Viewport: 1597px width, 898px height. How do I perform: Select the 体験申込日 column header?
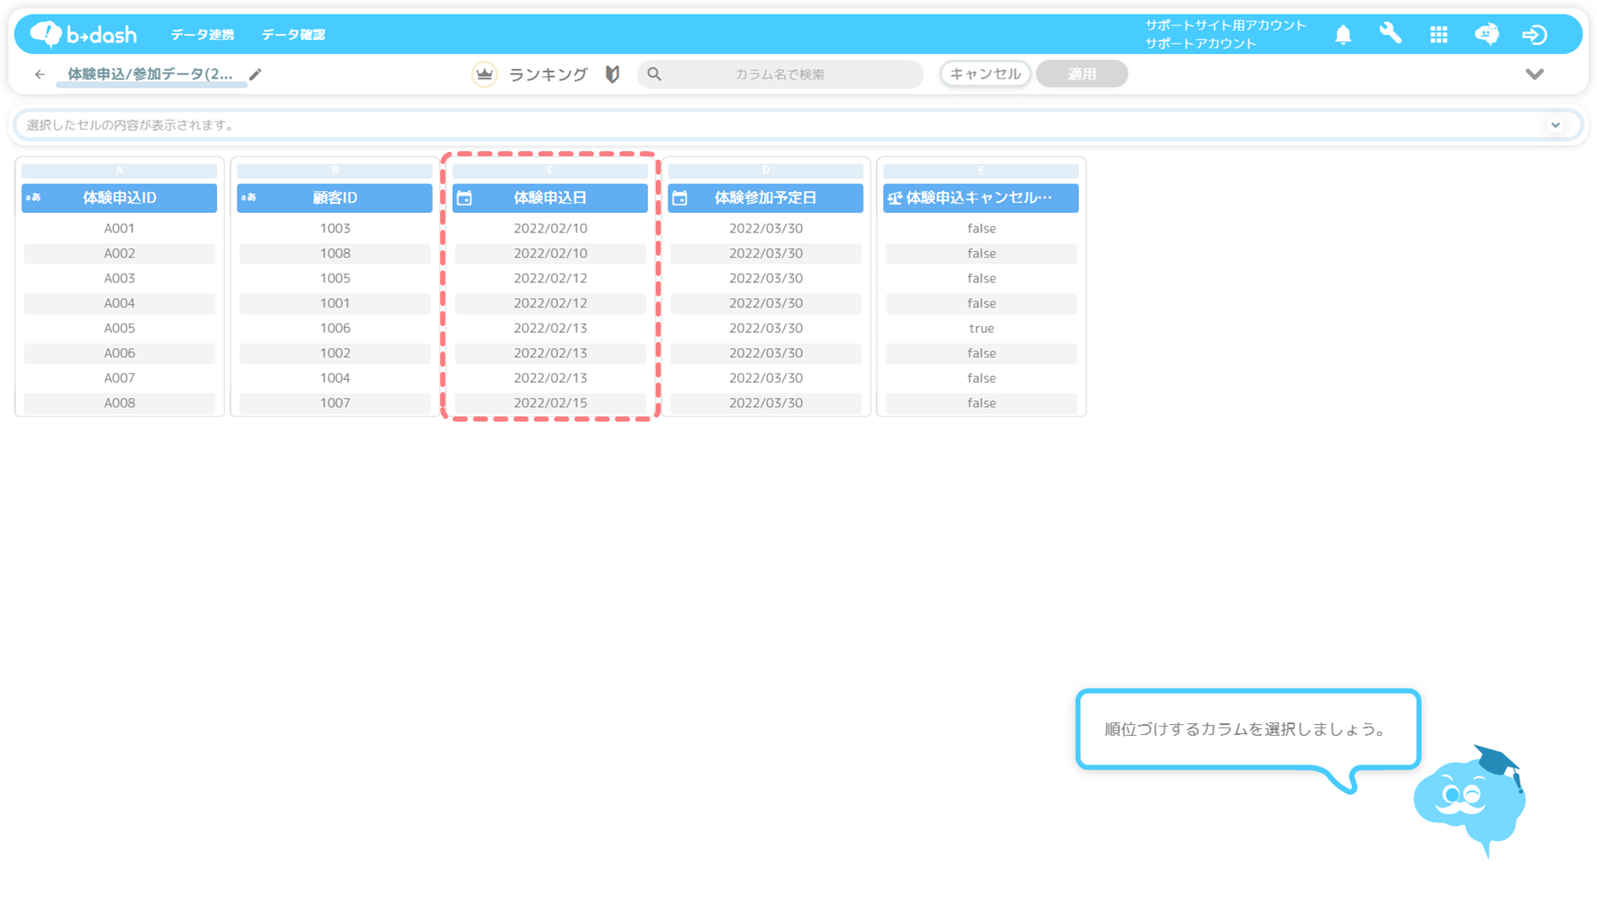pyautogui.click(x=550, y=198)
